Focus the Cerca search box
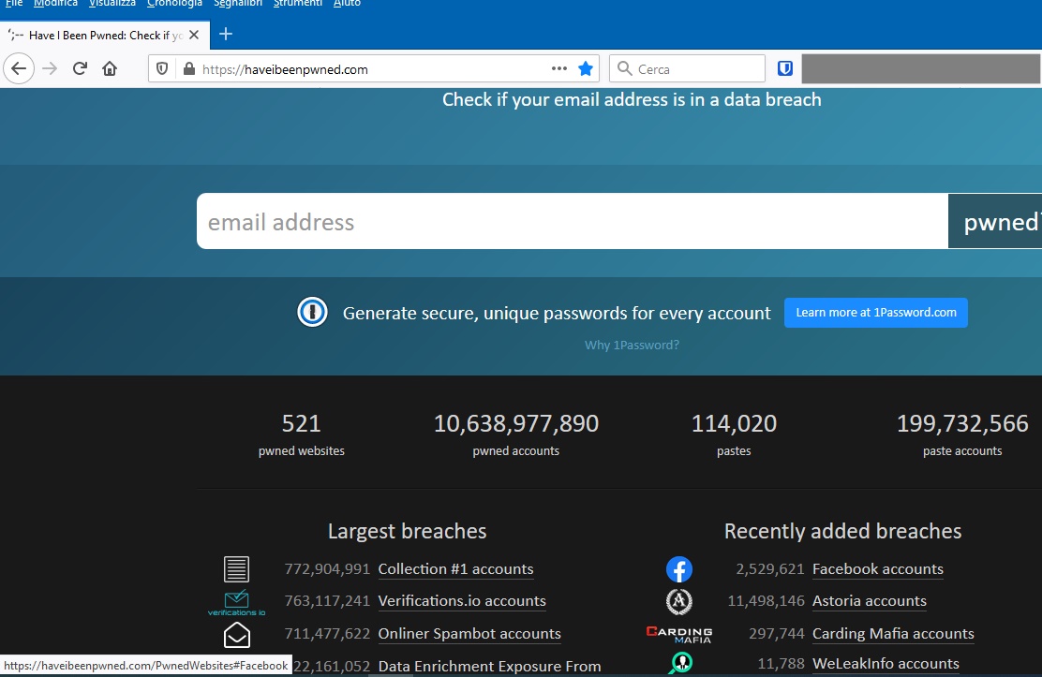The image size is (1042, 677). tap(687, 68)
